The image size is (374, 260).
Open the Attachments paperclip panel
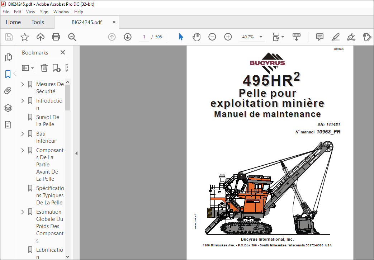click(x=8, y=91)
